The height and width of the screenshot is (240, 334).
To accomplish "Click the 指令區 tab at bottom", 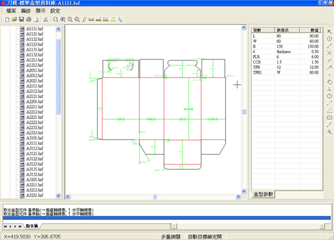I will tap(32, 226).
